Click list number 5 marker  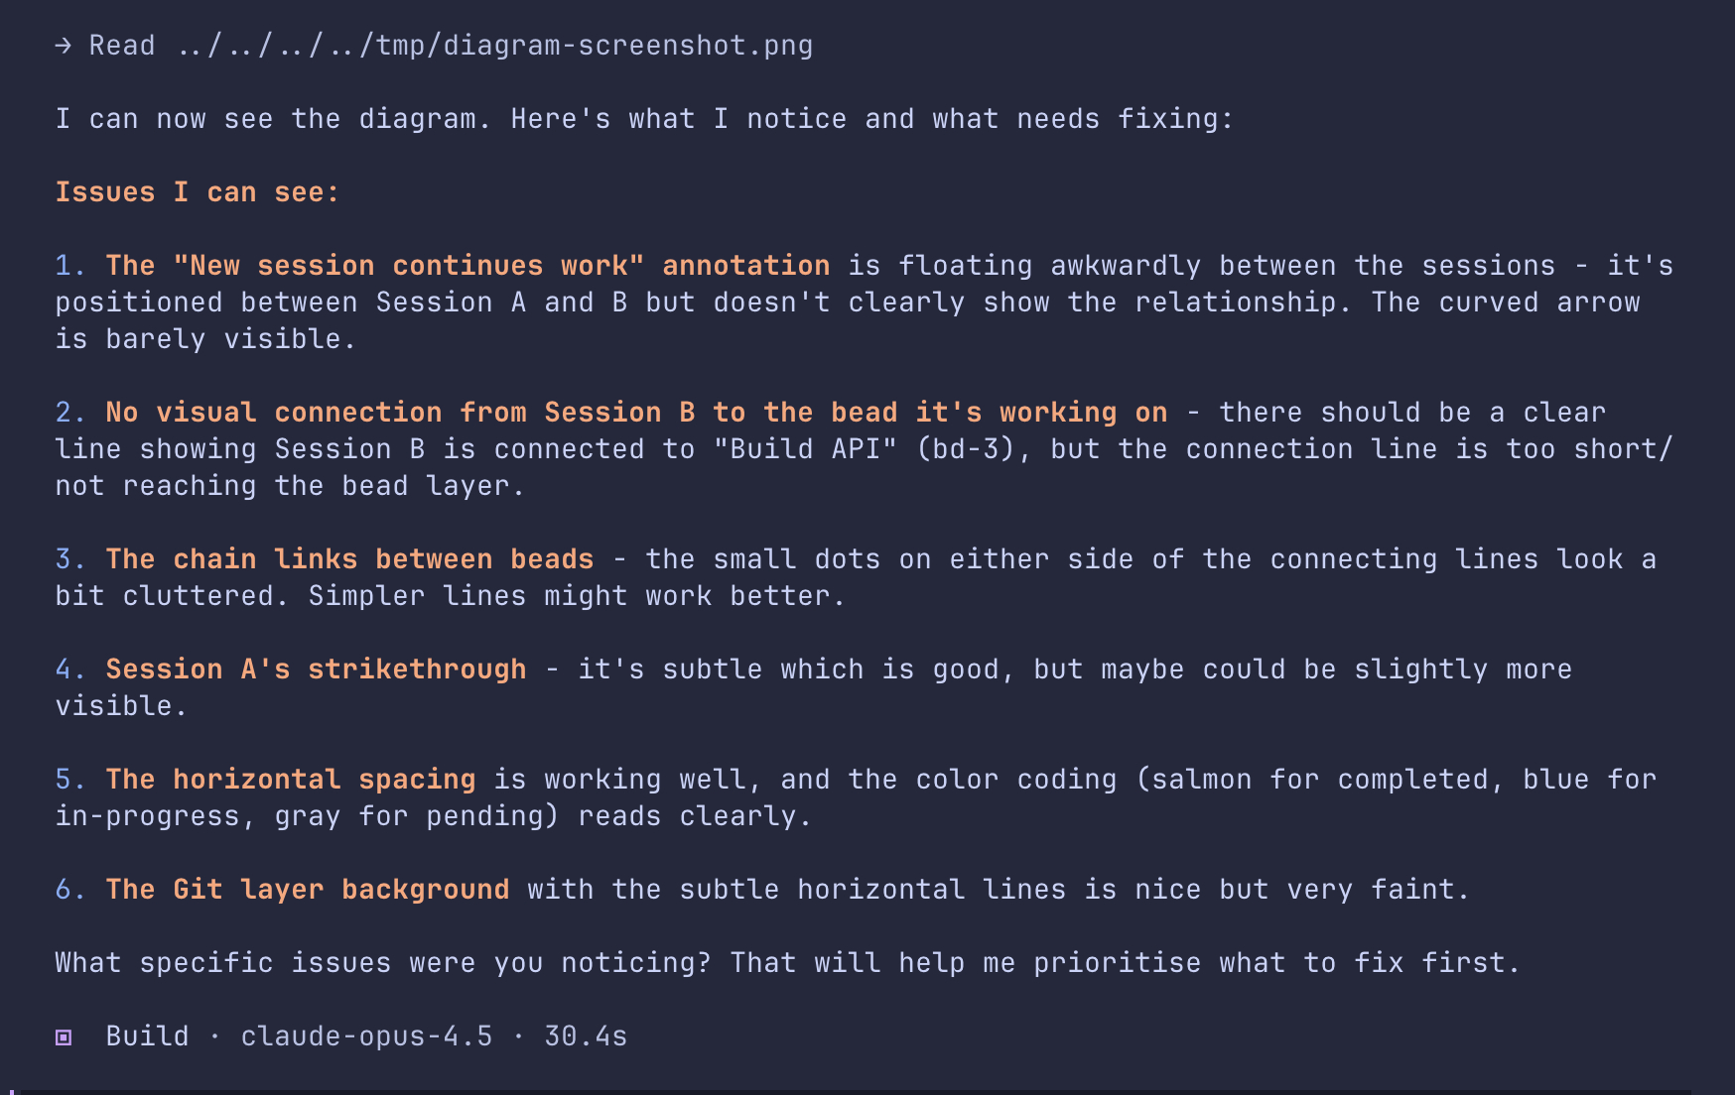pyautogui.click(x=70, y=780)
